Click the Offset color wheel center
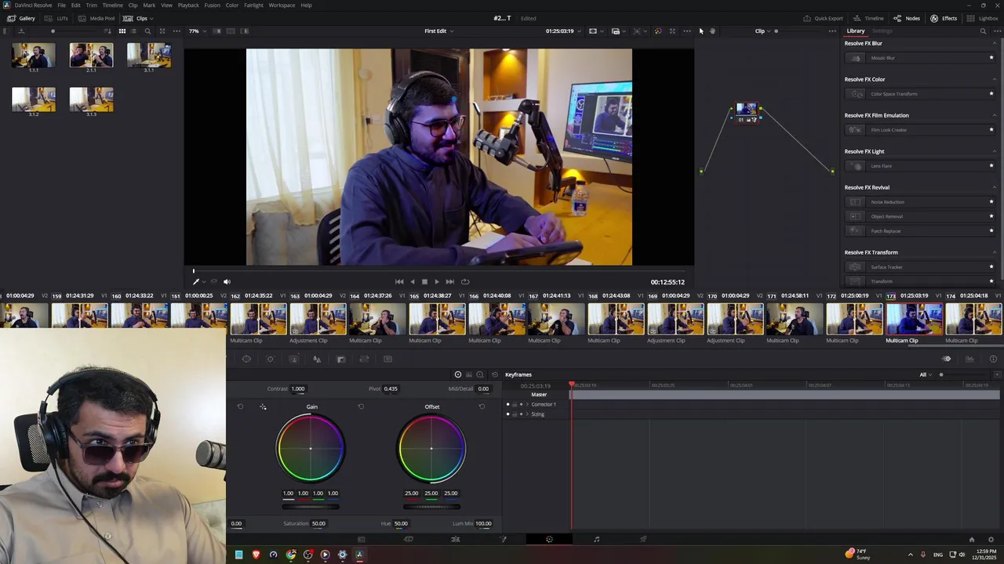Viewport: 1004px width, 564px height. click(x=431, y=449)
